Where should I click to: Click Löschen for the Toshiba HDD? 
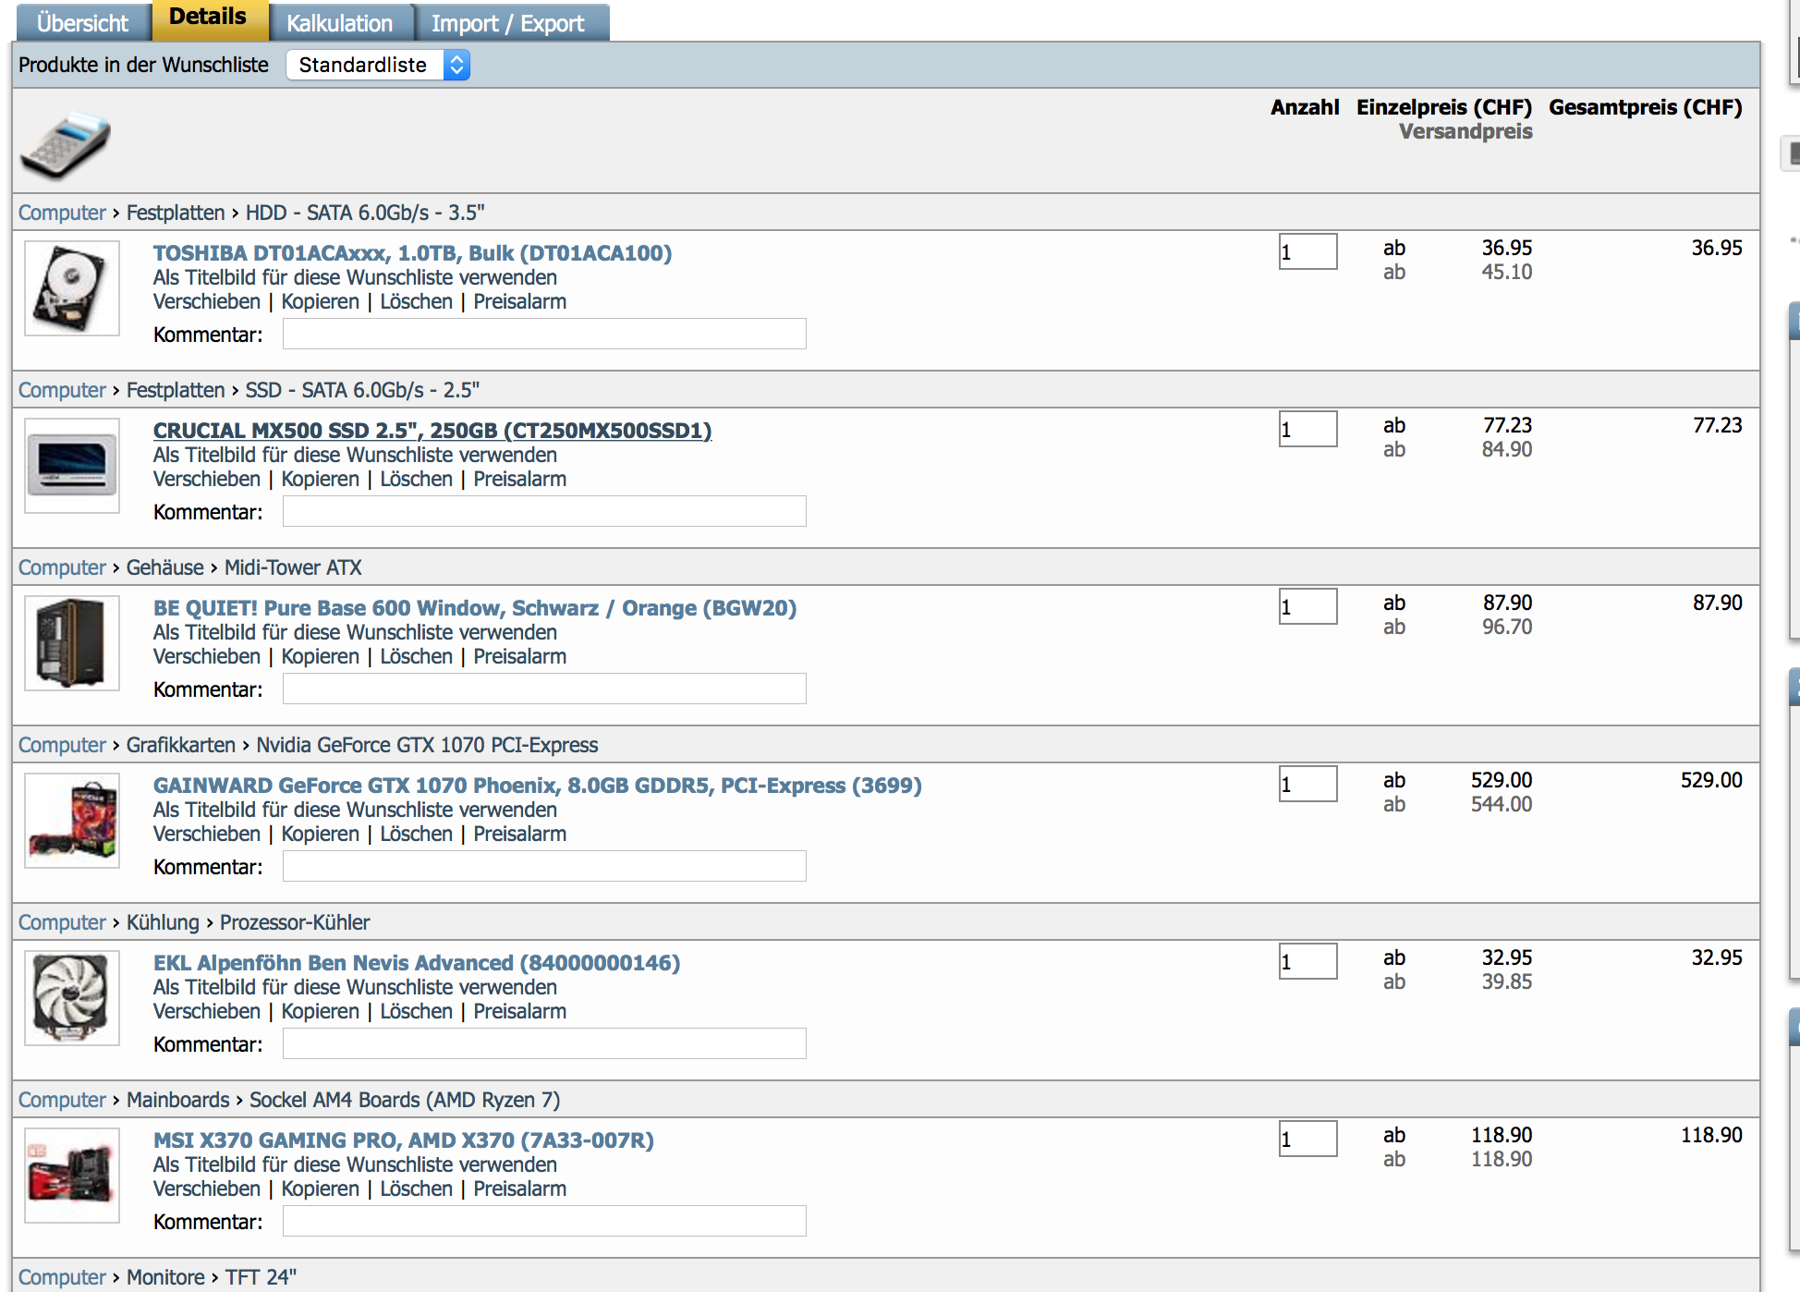coord(417,301)
